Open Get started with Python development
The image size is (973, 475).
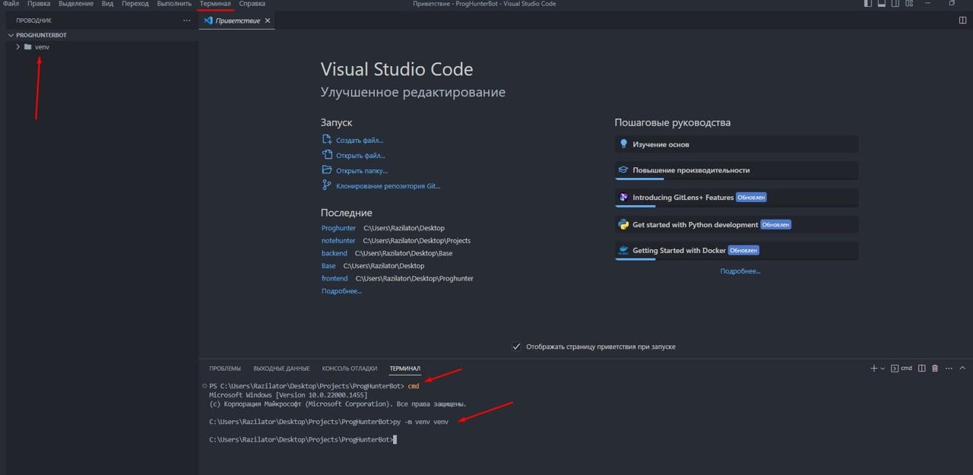click(737, 225)
